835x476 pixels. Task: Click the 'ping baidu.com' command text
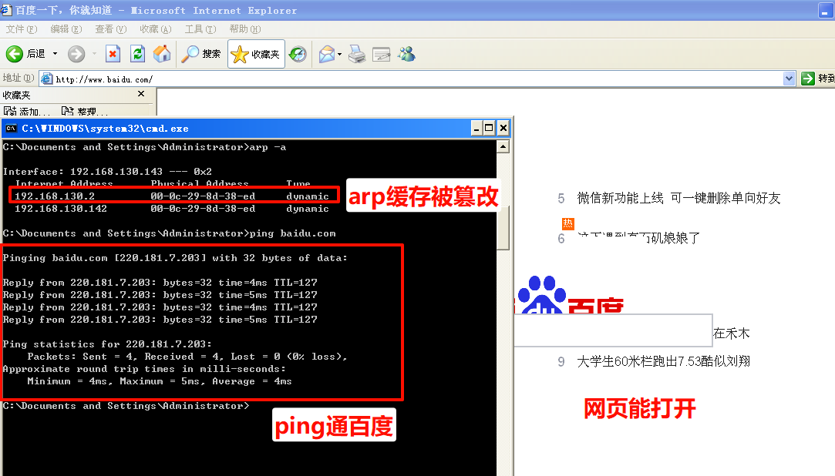293,233
